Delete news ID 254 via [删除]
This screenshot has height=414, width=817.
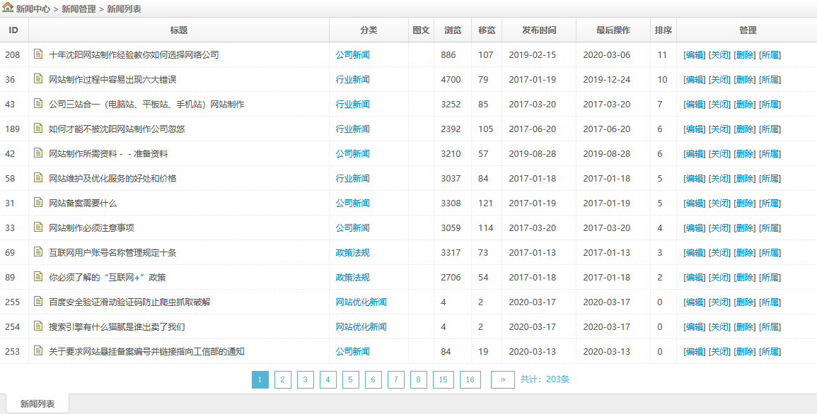pos(744,327)
